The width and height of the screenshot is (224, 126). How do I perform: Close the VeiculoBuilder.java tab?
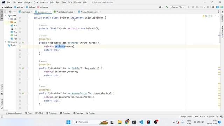click(x=75, y=12)
